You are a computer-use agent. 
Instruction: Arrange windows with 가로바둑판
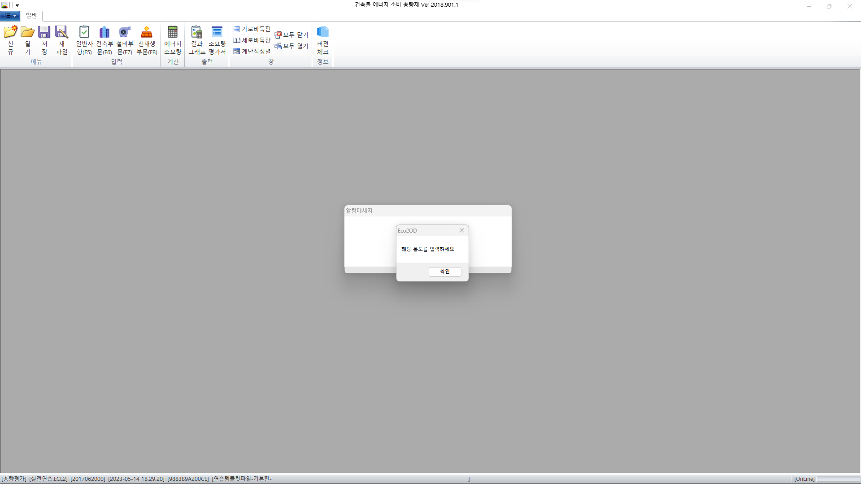252,29
